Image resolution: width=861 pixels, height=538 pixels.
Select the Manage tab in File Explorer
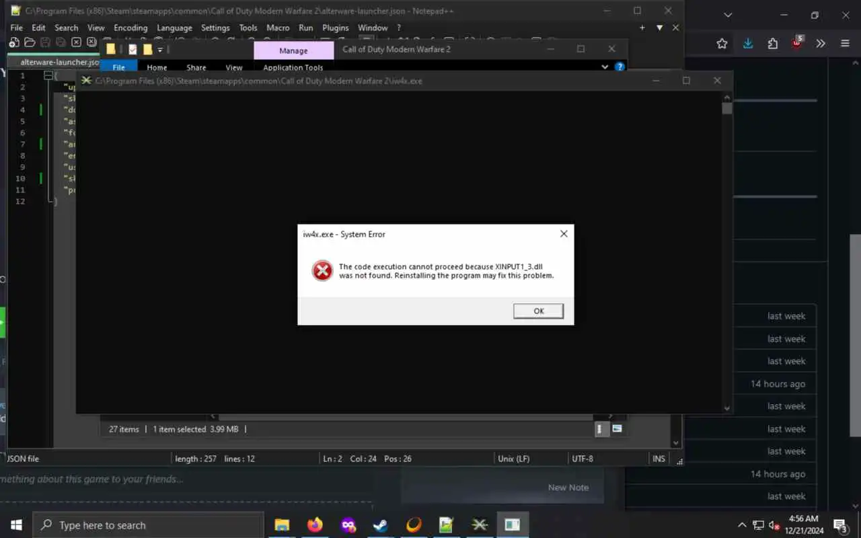[x=293, y=50]
